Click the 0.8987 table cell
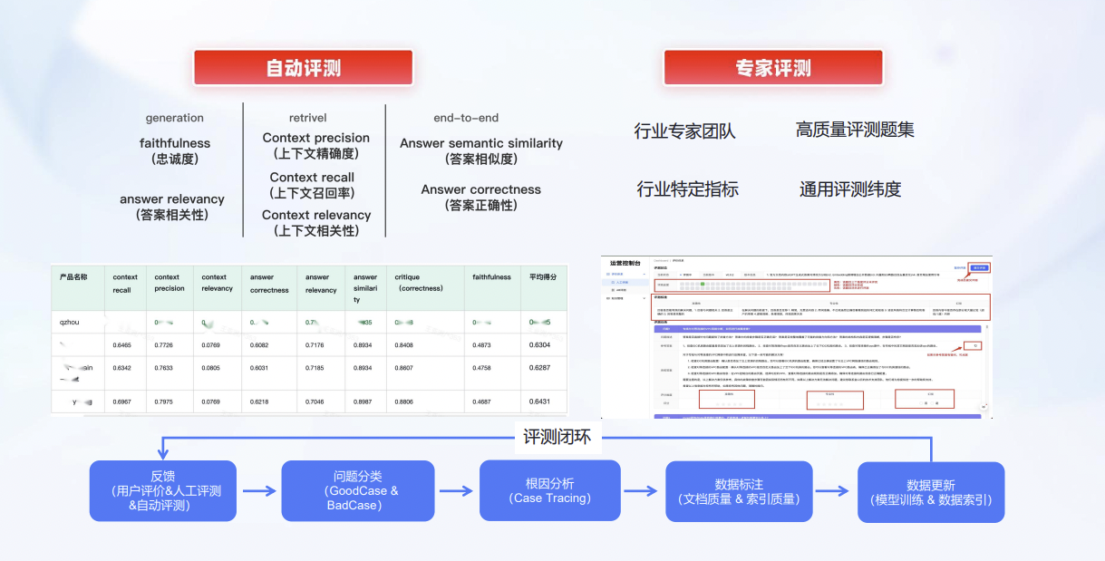 pos(364,401)
